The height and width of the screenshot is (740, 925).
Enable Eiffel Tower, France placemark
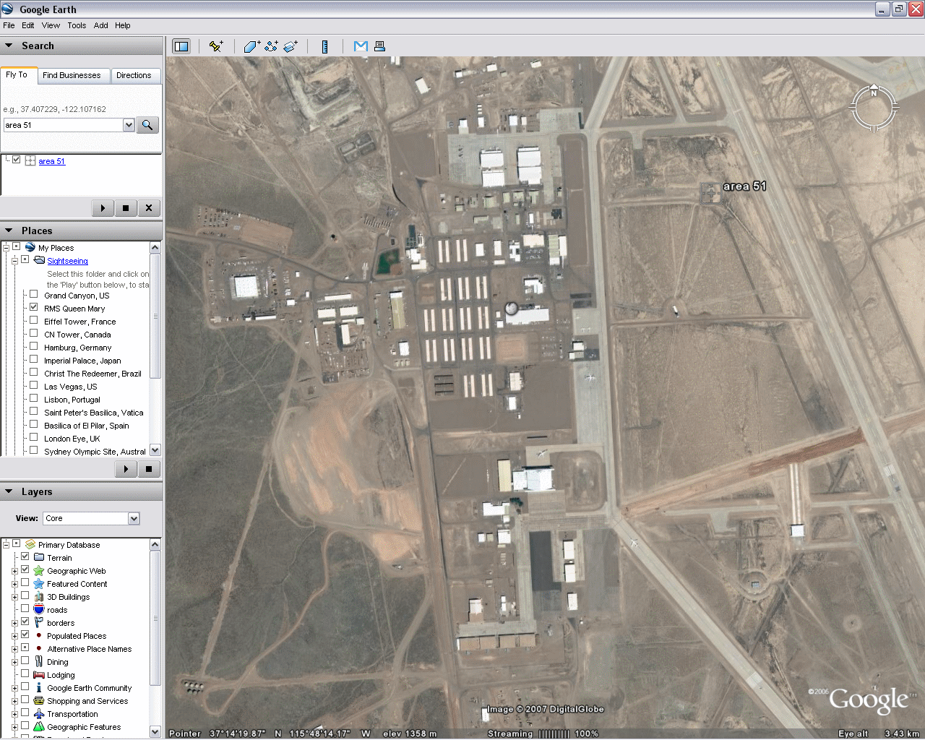click(33, 320)
